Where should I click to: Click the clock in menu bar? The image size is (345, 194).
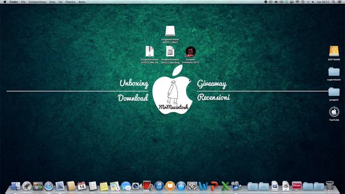(x=323, y=2)
